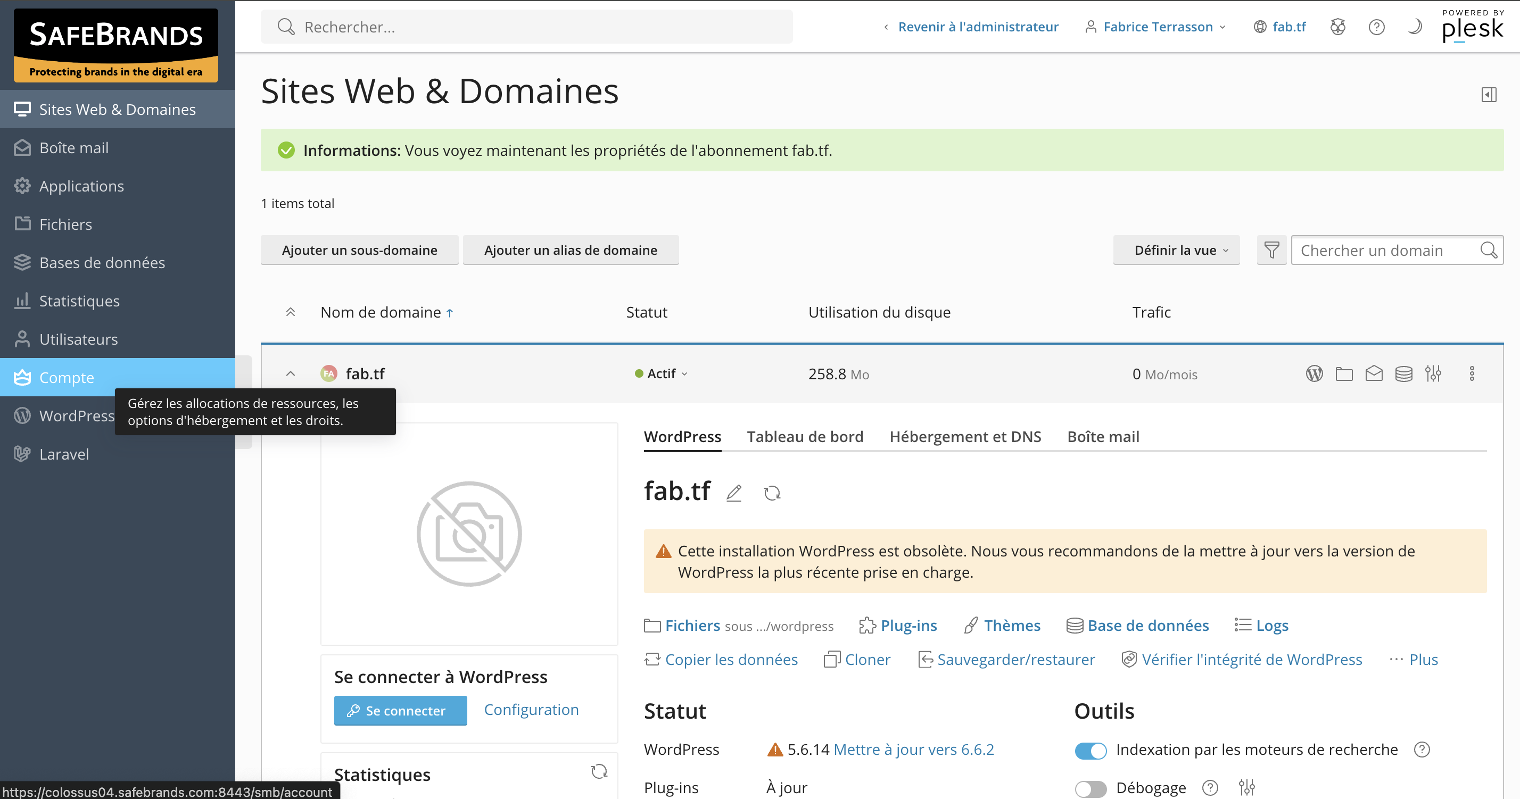Open the Configuration link
The image size is (1520, 799).
tap(531, 710)
